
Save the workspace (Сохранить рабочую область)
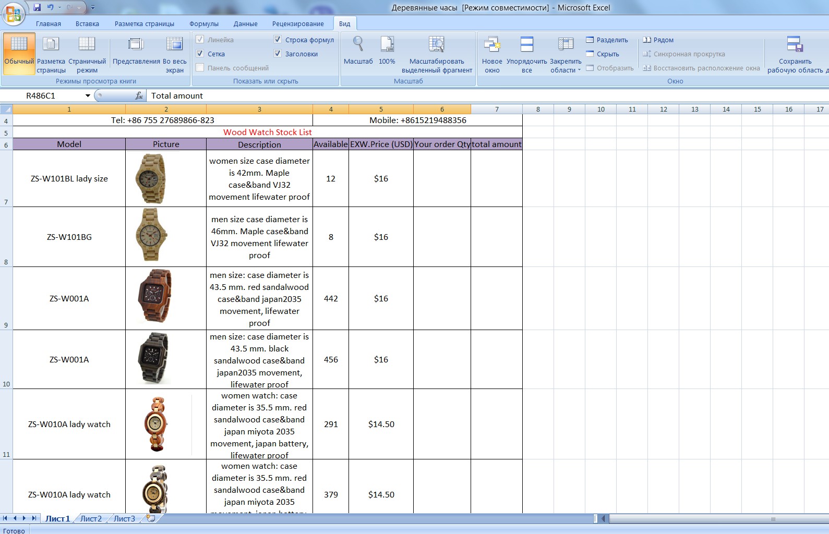coord(795,54)
